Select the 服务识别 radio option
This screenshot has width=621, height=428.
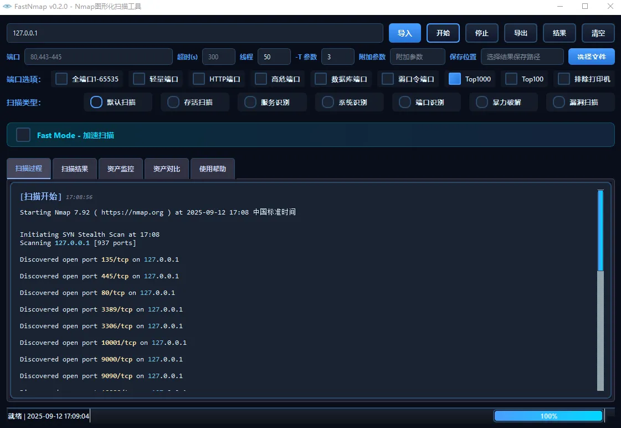tap(250, 102)
